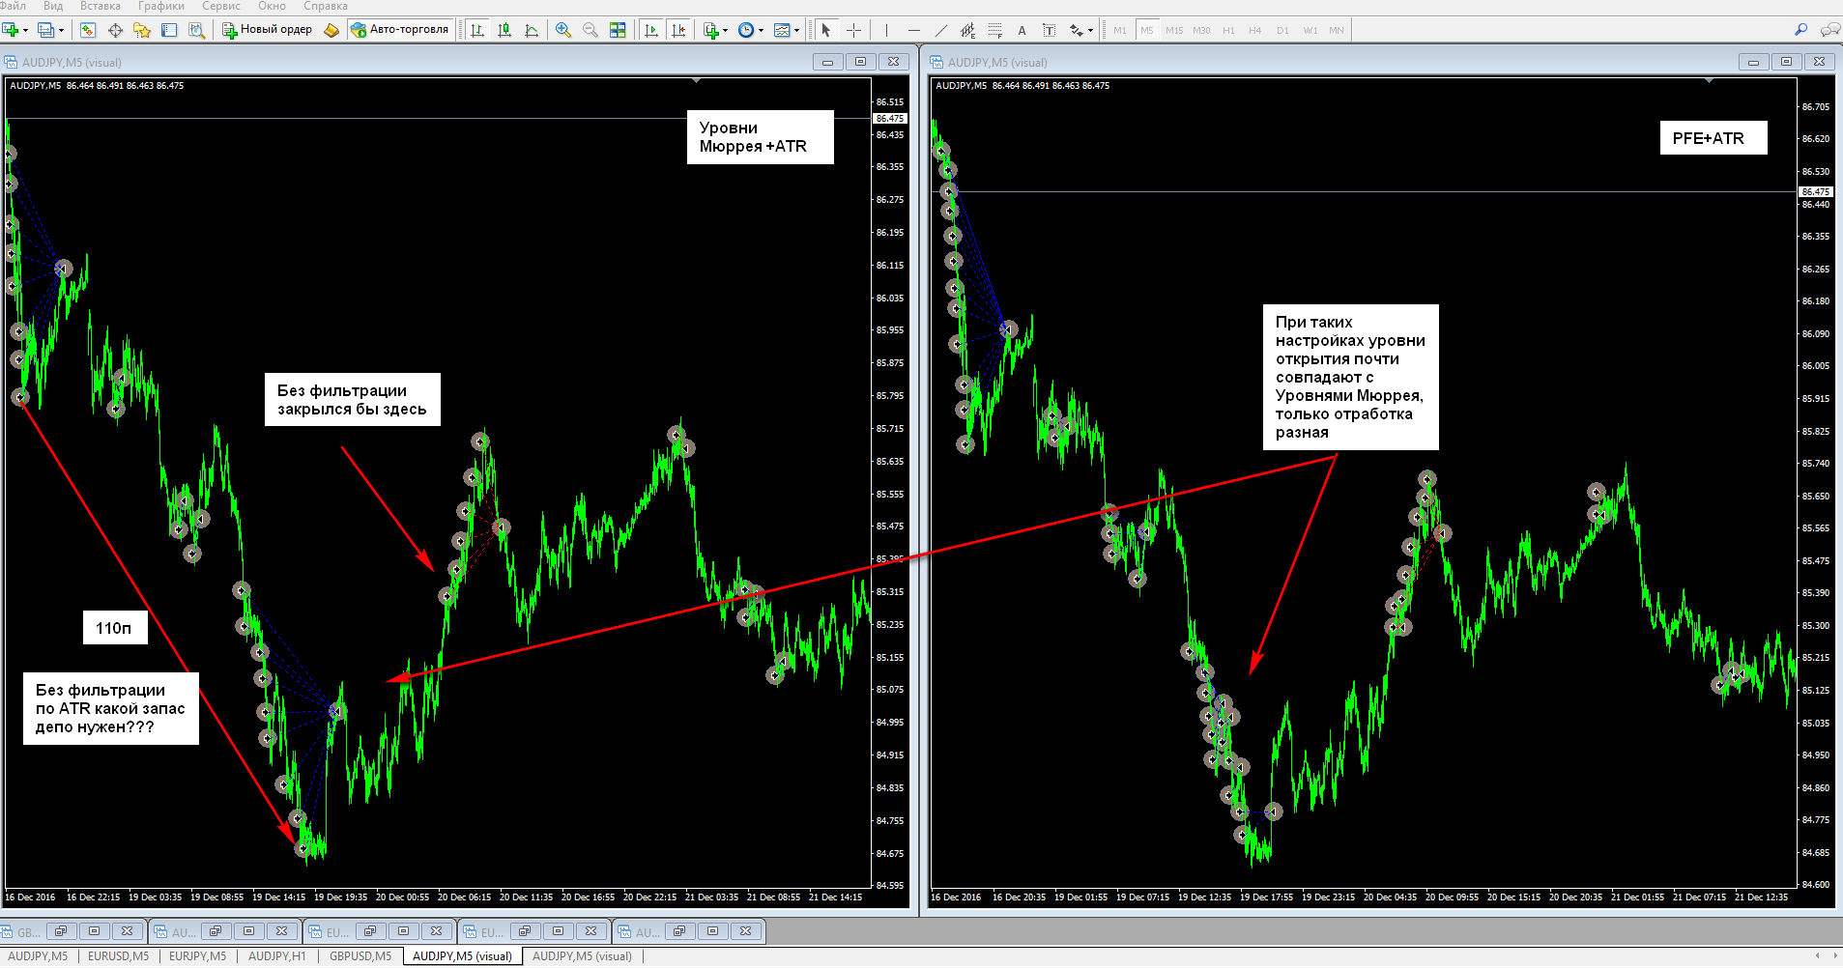Switch to GBPUSD,M5 chart tab
The height and width of the screenshot is (968, 1843).
tap(360, 956)
